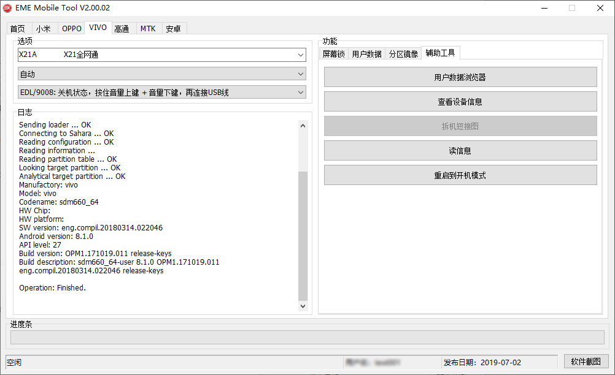This screenshot has width=615, height=375.
Task: Click the 用户数据浏览器 button
Action: pyautogui.click(x=460, y=77)
